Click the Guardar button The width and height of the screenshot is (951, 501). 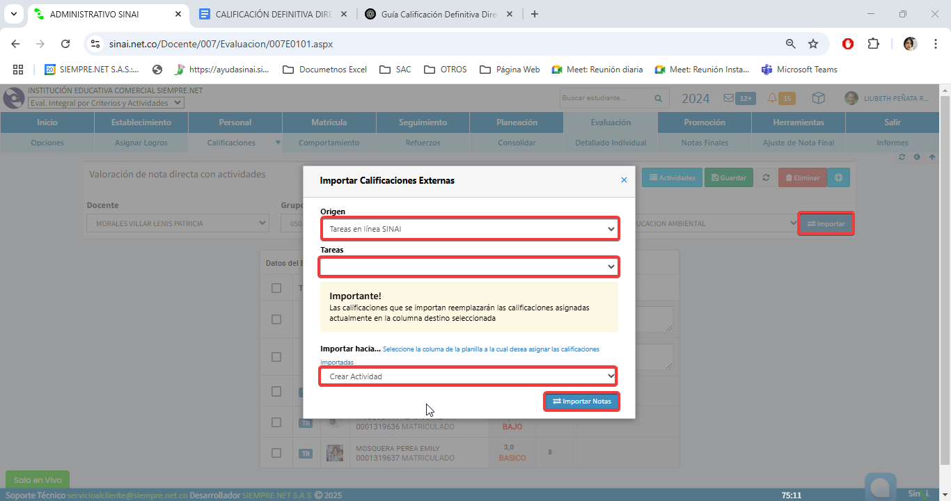point(729,178)
